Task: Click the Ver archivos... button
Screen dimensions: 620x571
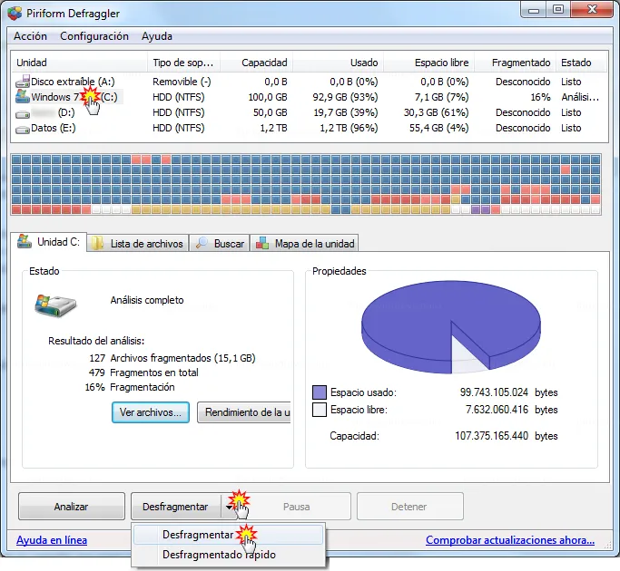Action: tap(151, 412)
